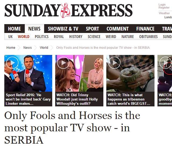Open the Weather link
Image resolution: width=172 pixels, height=149 pixels.
tap(164, 13)
